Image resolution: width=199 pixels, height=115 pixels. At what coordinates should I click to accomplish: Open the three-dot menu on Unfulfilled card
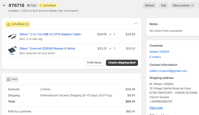136,24
